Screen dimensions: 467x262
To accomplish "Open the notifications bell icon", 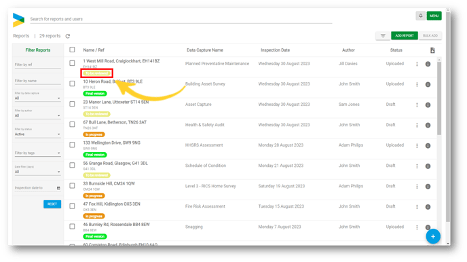I will click(x=421, y=16).
